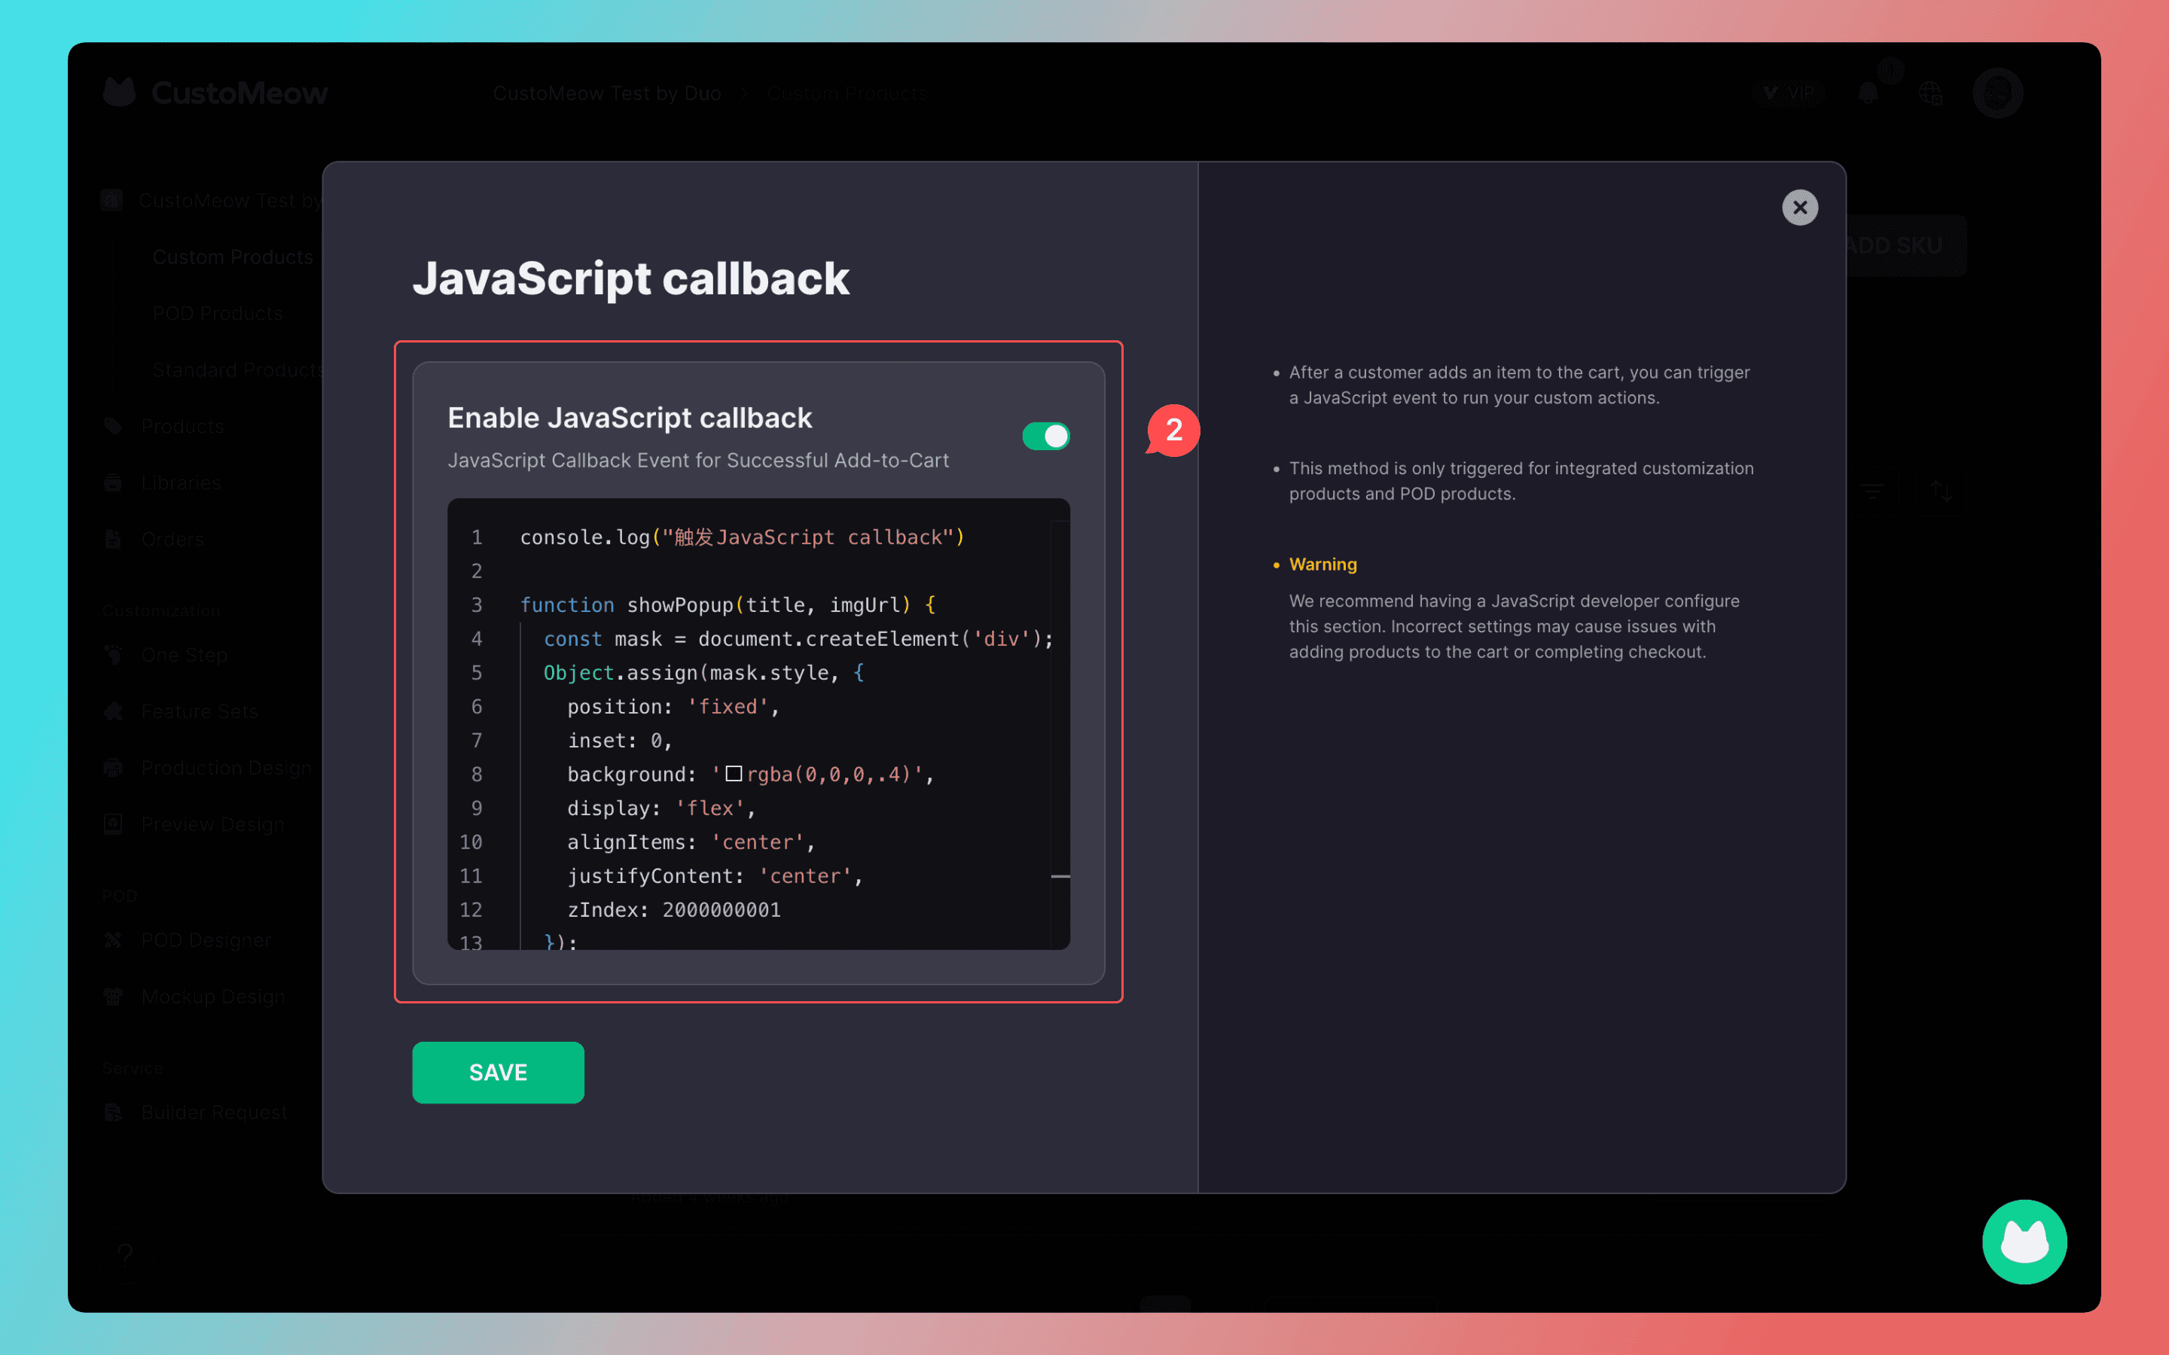This screenshot has width=2169, height=1355.
Task: Click line 1 in the code editor
Action: 740,537
